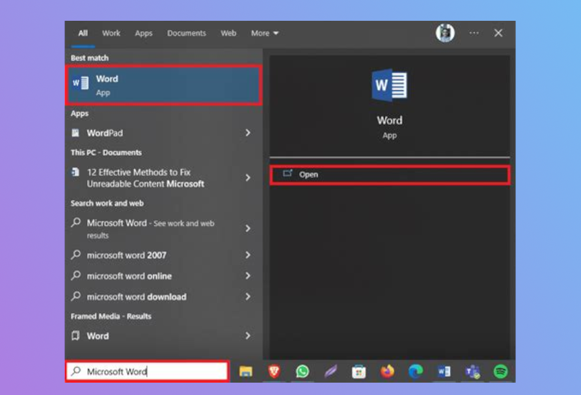Select the Word best match result

tap(163, 85)
